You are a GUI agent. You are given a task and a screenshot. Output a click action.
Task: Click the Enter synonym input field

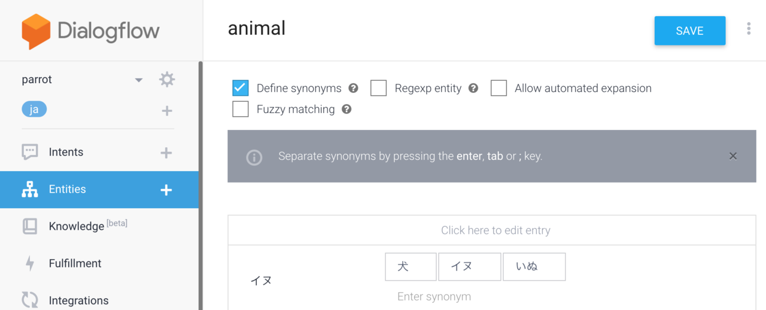475,297
